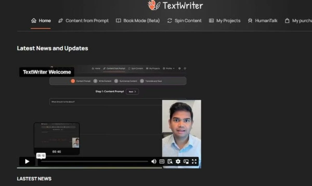
Task: Click the video progress seek bar
Action: point(94,162)
